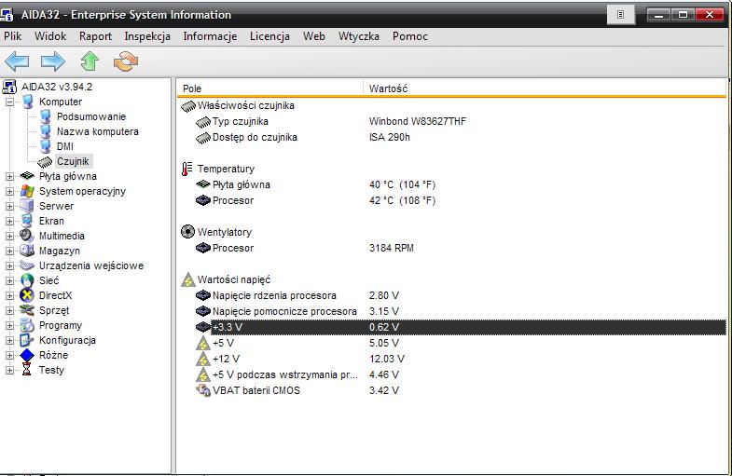This screenshot has height=476, width=732.
Task: Expand the Multimedia tree node
Action: tap(9, 236)
